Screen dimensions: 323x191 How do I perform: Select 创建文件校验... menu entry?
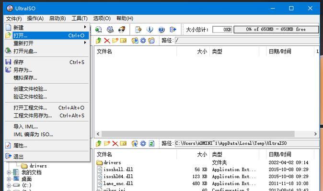coord(47,89)
